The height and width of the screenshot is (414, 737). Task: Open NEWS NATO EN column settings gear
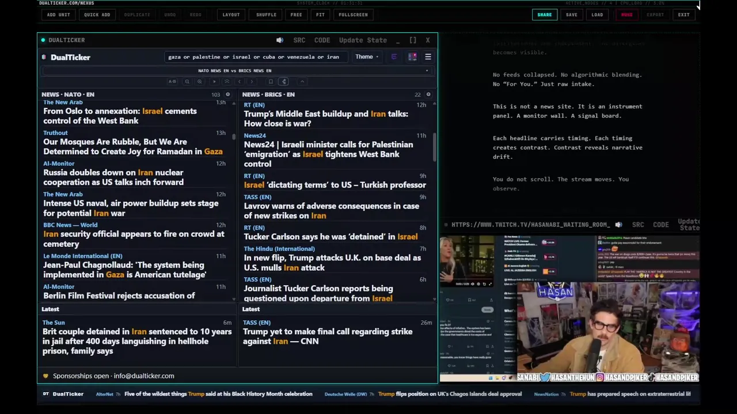pyautogui.click(x=227, y=94)
